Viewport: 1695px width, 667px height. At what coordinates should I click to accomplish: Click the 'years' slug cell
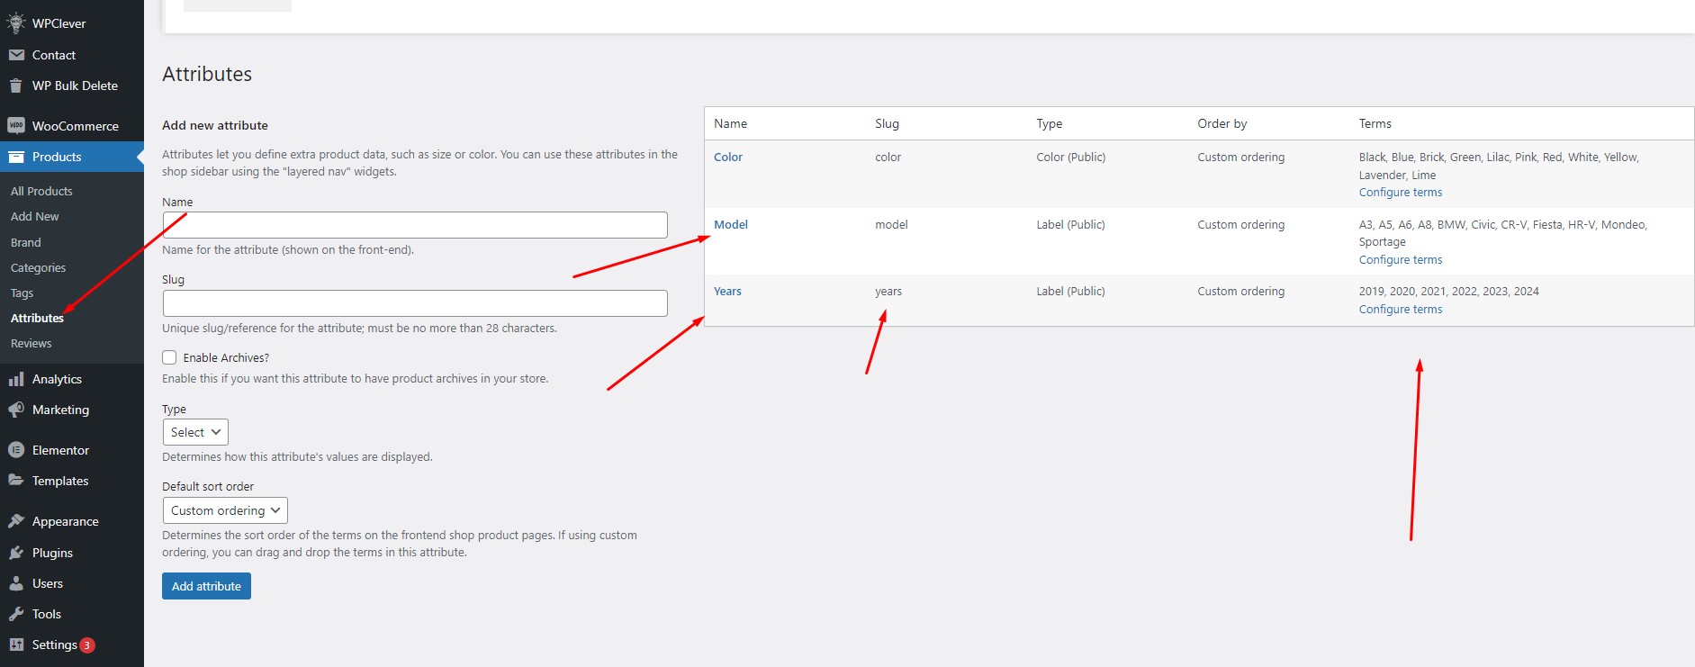pyautogui.click(x=888, y=291)
